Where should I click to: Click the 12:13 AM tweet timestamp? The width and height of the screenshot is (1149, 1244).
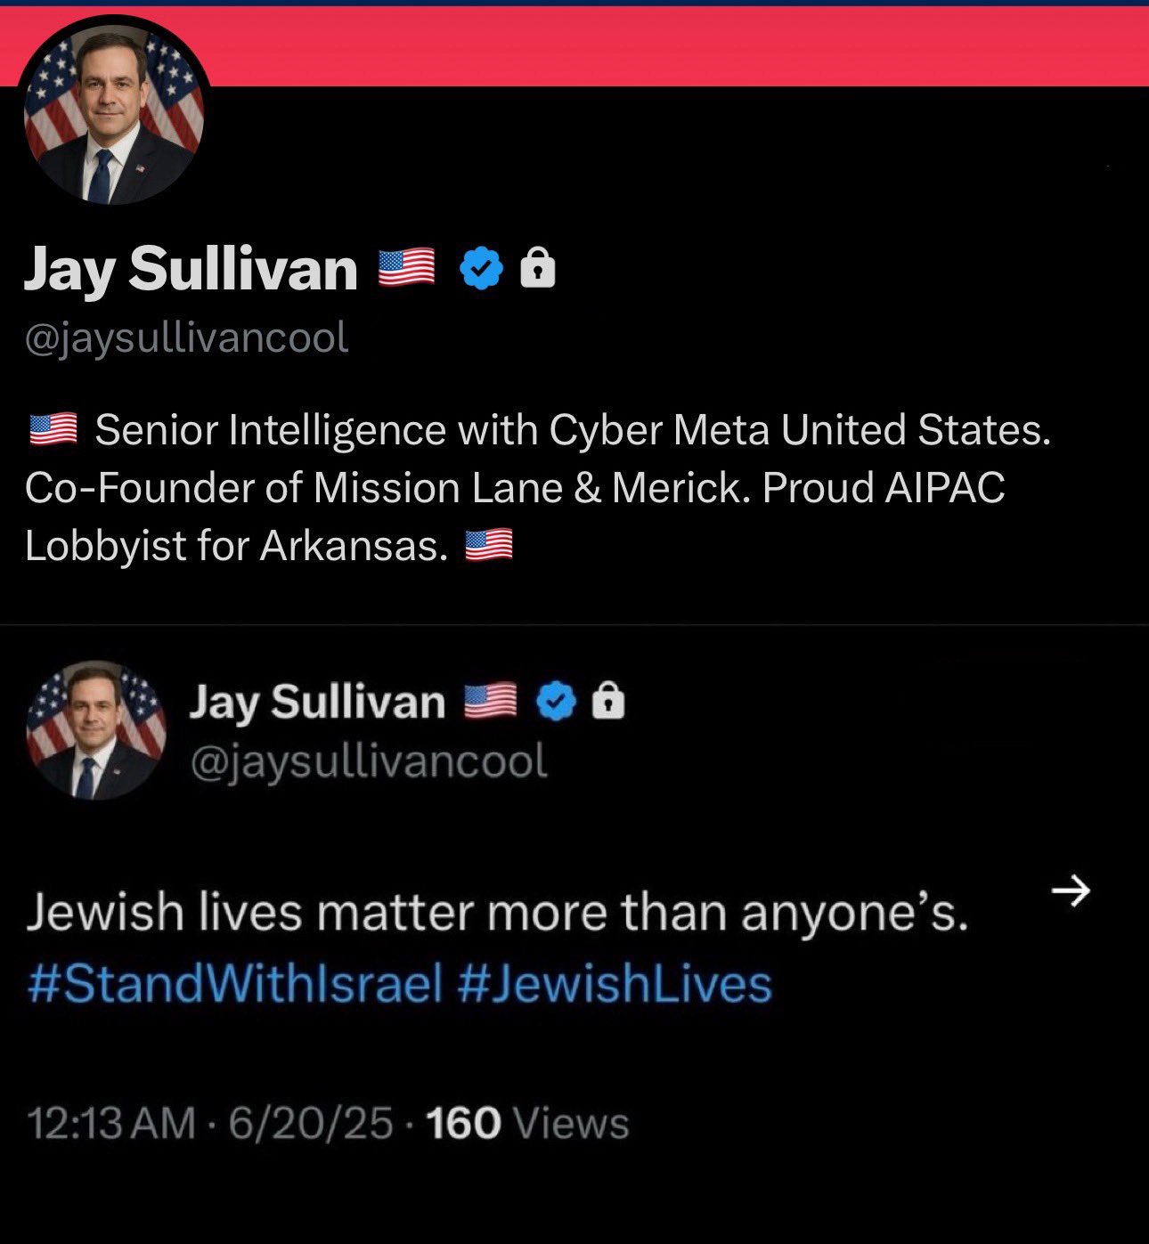(x=111, y=1123)
